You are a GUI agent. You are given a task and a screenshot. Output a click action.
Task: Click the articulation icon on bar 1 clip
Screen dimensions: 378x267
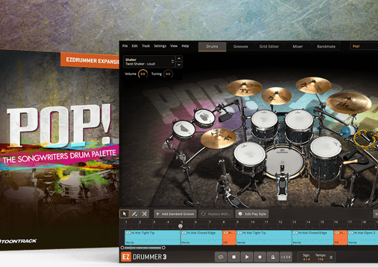coord(129,233)
